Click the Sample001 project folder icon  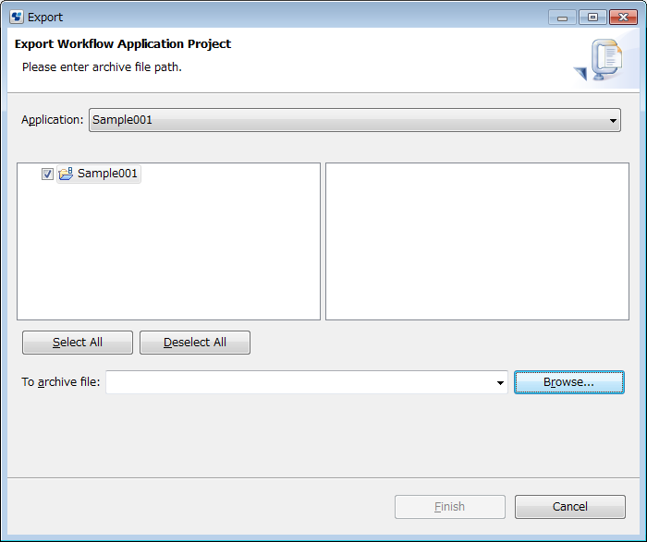point(66,174)
